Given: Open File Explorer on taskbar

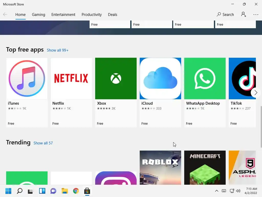Looking at the screenshot, I should (x=64, y=191).
